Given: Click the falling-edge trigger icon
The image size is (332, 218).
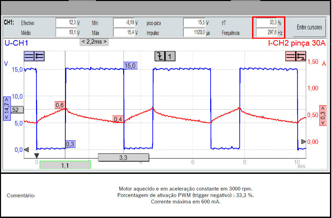Looking at the screenshot, I should pyautogui.click(x=160, y=56).
